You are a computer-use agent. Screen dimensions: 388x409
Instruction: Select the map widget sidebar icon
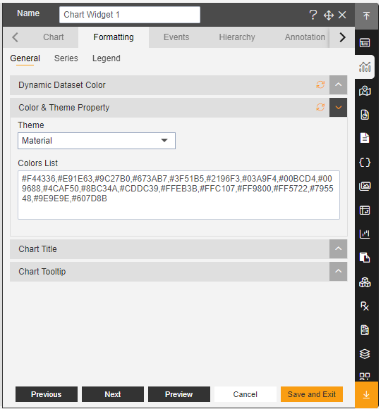coord(365,91)
